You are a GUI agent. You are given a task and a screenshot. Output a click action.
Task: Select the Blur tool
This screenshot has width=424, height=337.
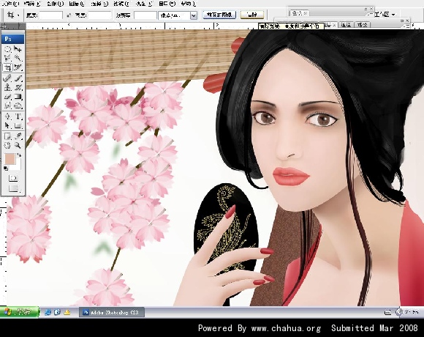point(7,105)
